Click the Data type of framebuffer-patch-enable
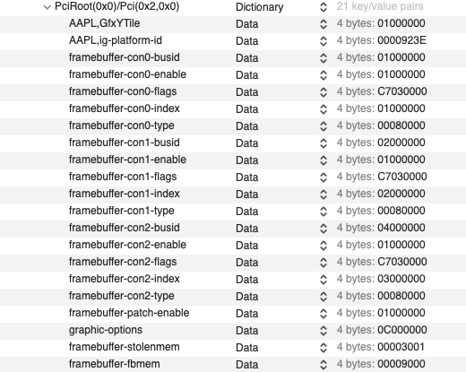This screenshot has width=466, height=372. (247, 314)
